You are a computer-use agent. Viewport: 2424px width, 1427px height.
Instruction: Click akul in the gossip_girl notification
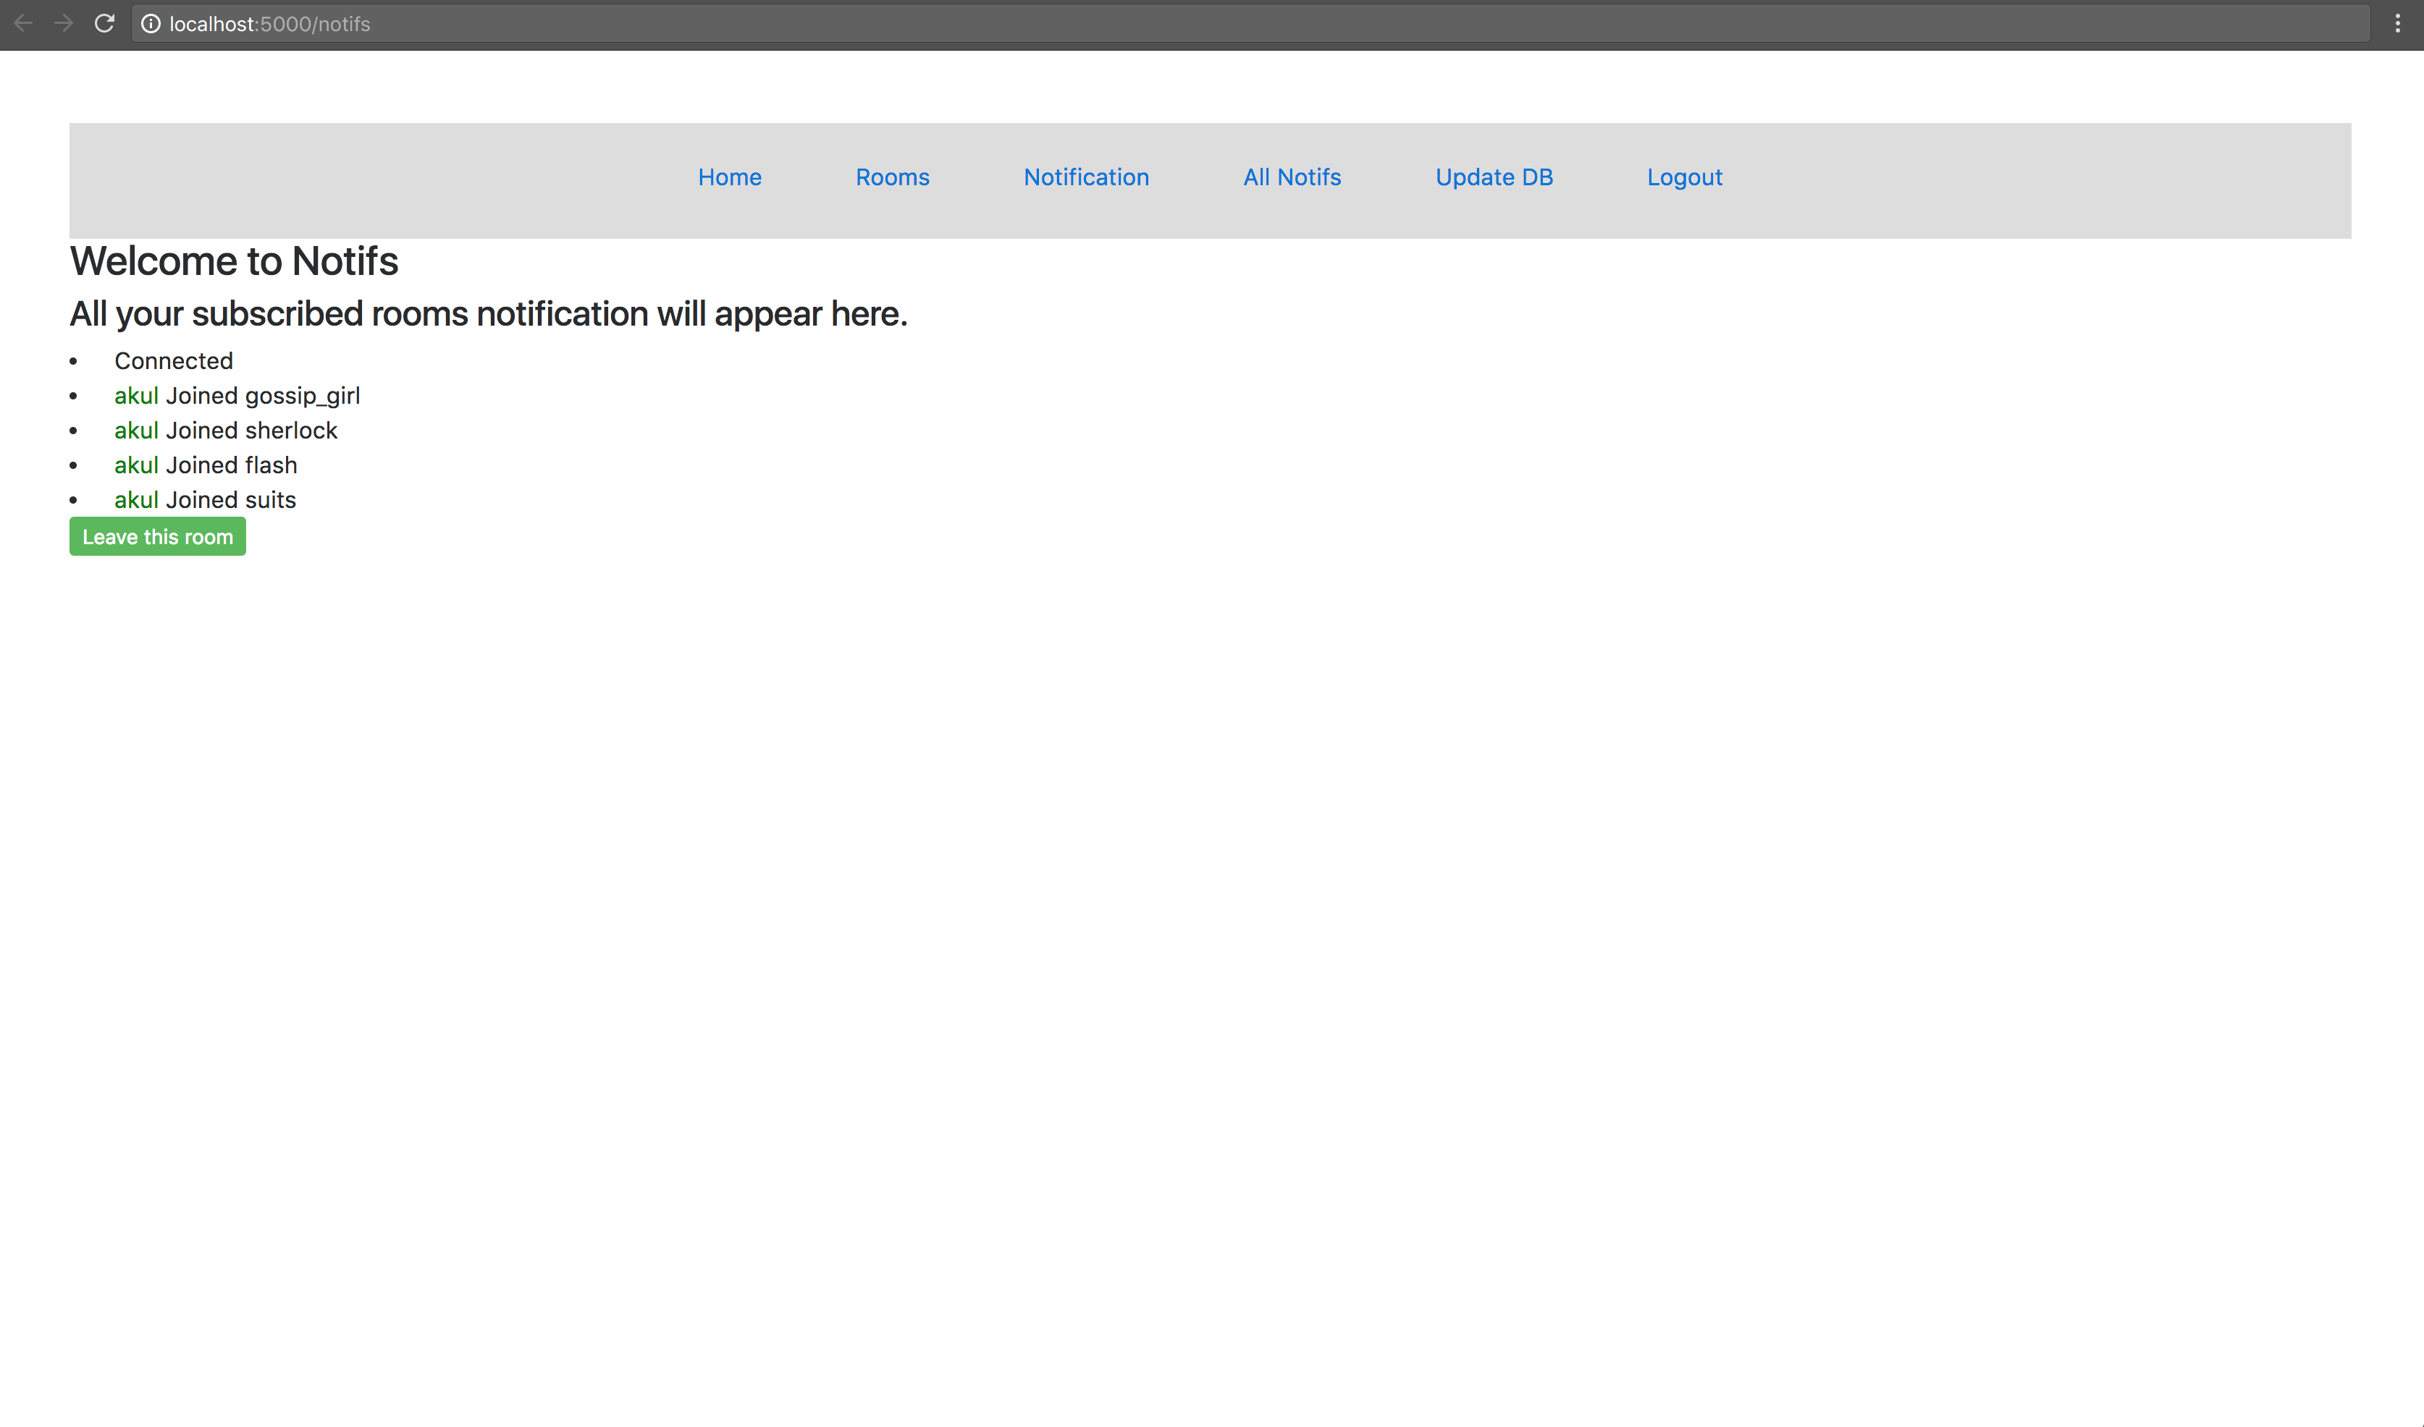pos(135,396)
